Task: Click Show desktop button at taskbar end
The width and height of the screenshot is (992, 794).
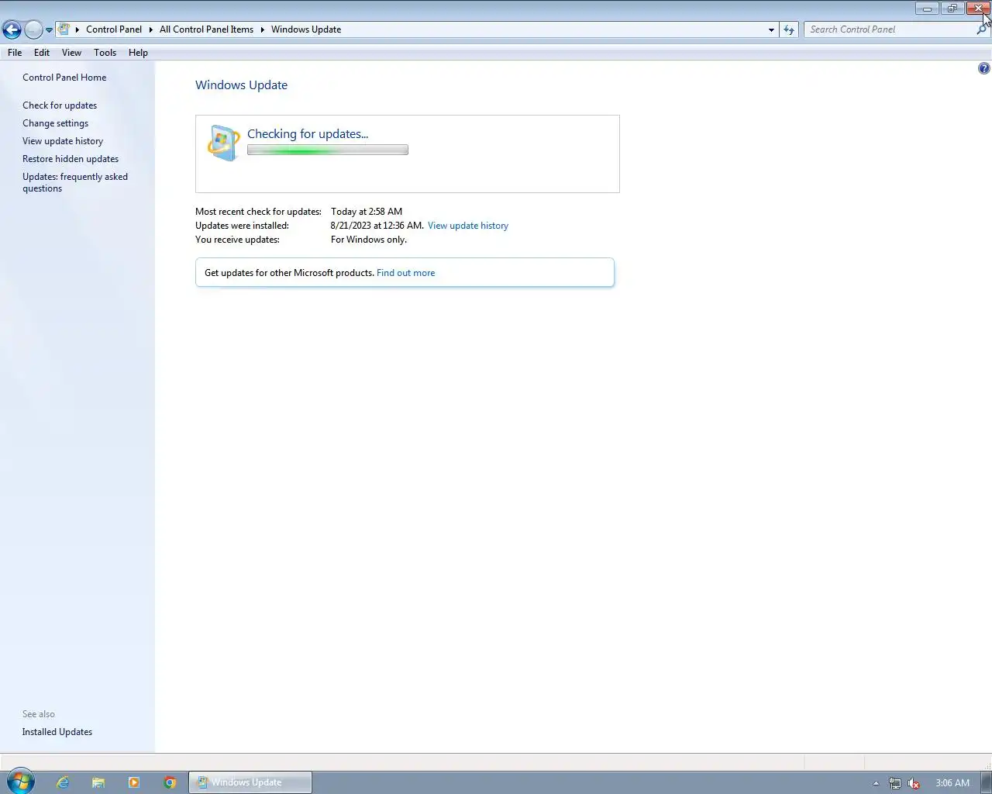Action: (x=987, y=782)
